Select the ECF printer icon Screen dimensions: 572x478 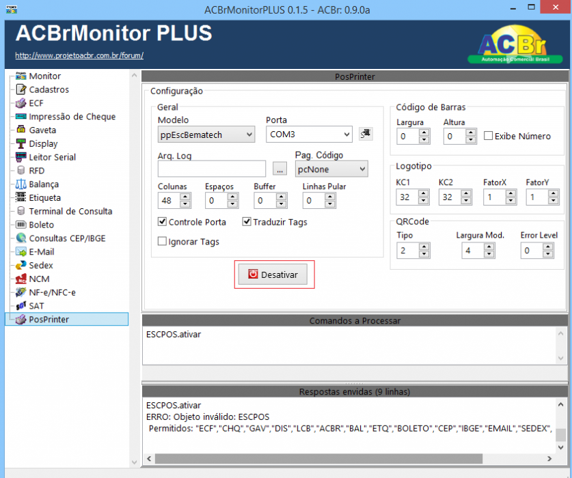point(21,103)
